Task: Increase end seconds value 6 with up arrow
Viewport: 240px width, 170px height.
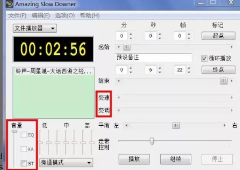Action: click(x=160, y=68)
